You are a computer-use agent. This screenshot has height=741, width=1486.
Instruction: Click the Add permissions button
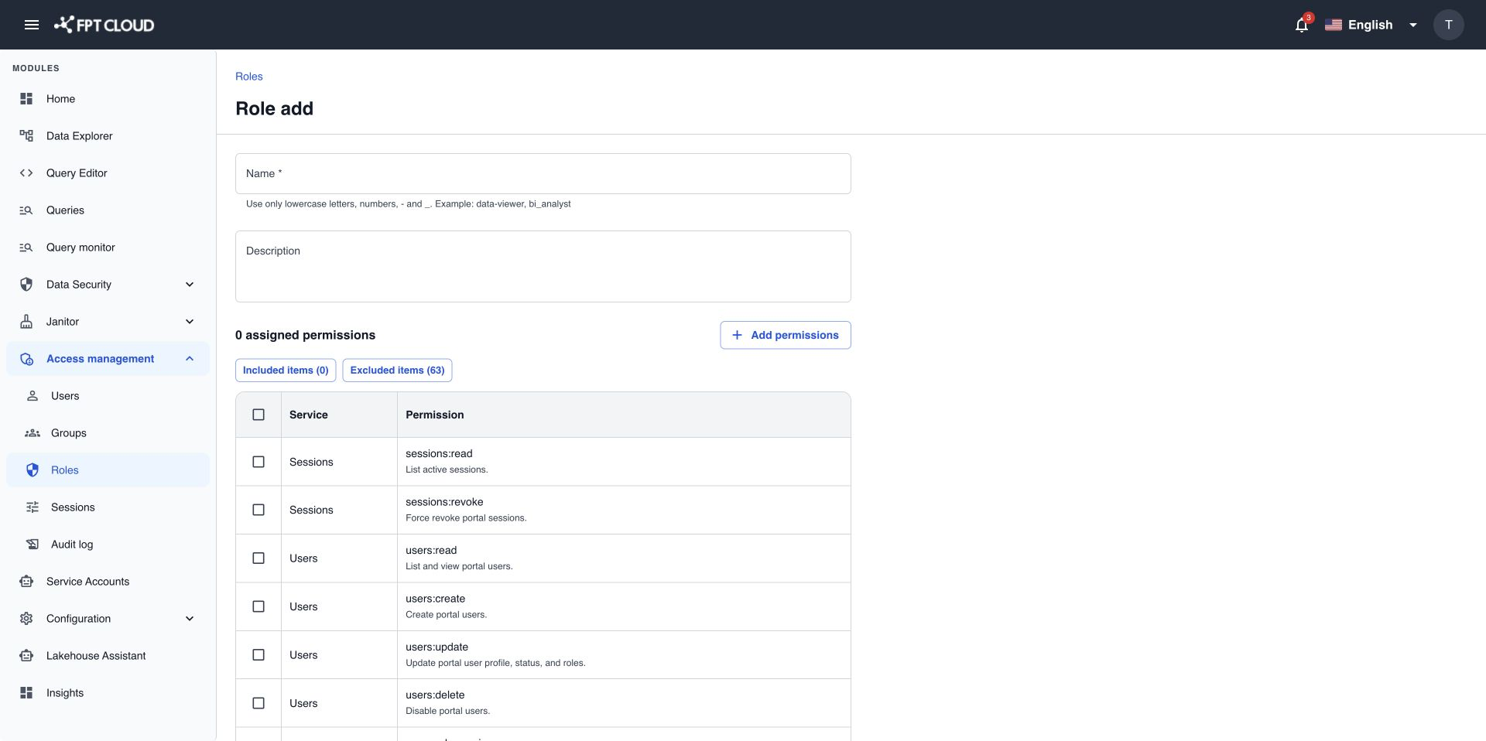click(785, 335)
